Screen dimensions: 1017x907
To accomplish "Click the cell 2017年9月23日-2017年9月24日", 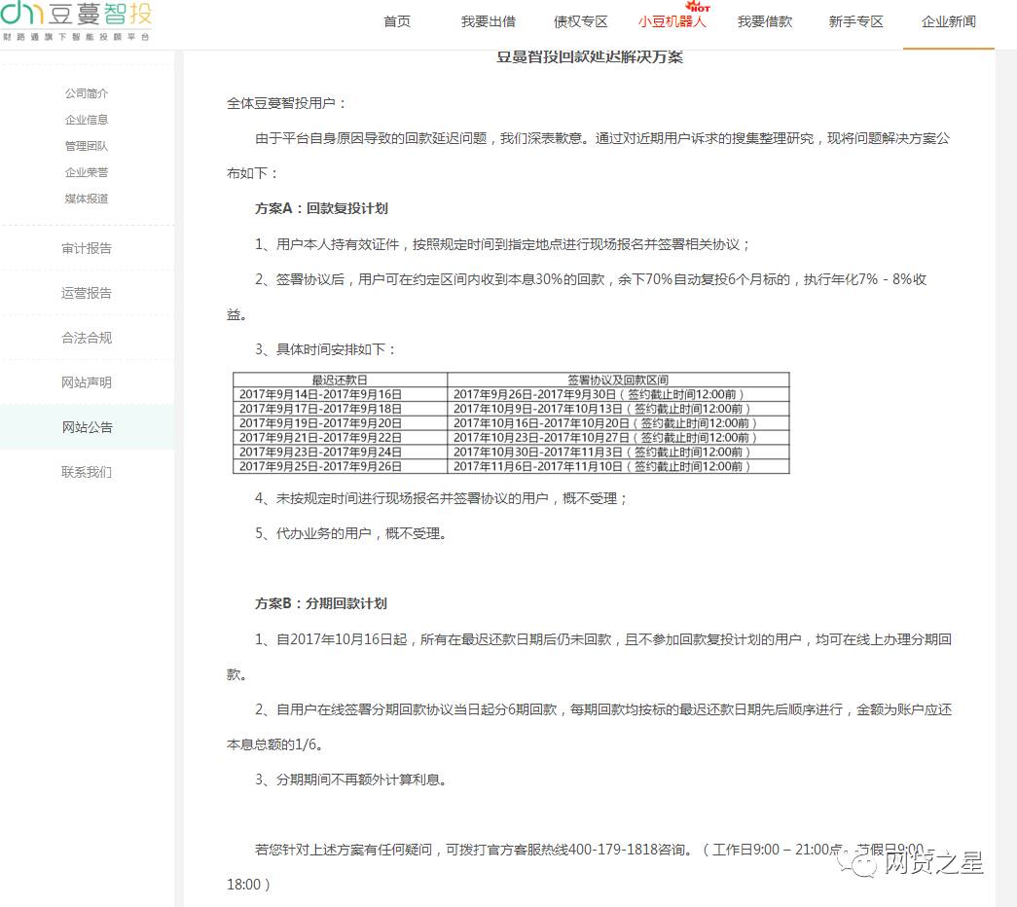I will coord(340,452).
